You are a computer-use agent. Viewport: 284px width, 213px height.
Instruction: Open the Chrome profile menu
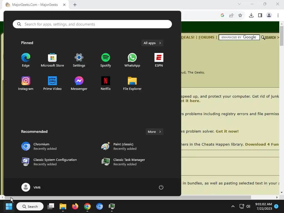[269, 16]
